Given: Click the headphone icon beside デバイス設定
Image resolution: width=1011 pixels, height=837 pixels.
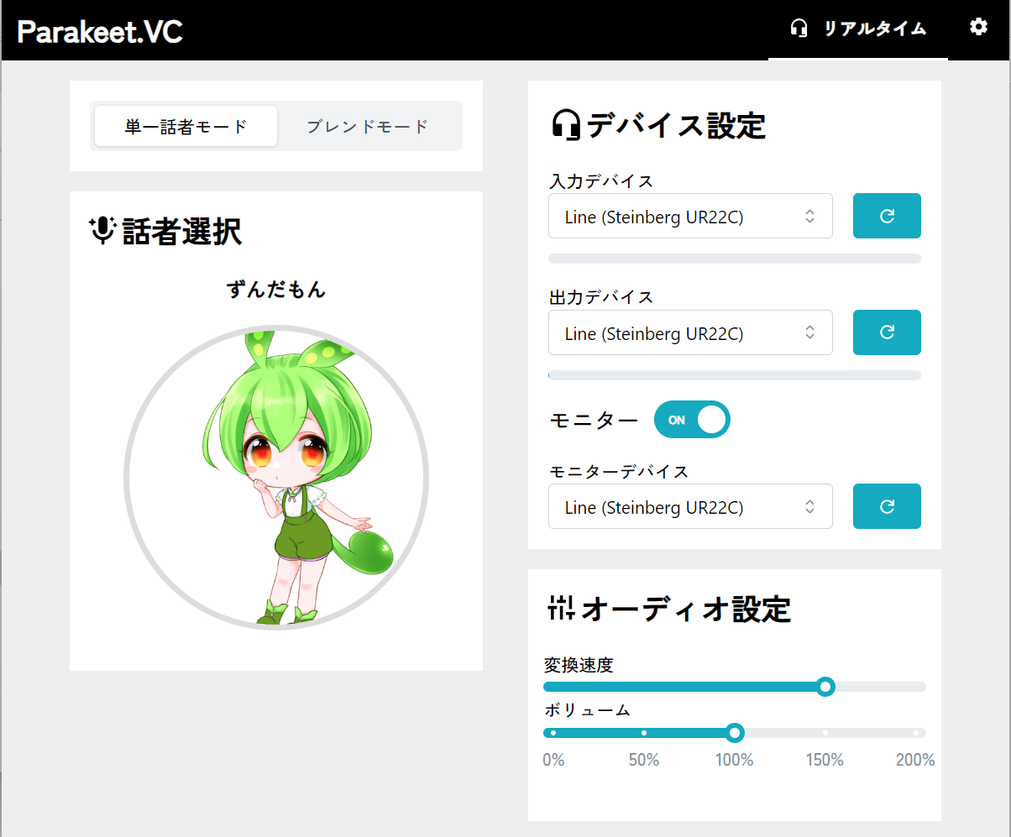Looking at the screenshot, I should [x=566, y=125].
